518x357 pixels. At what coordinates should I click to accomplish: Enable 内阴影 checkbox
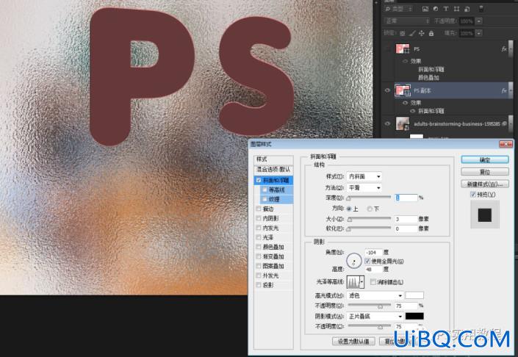(x=259, y=218)
